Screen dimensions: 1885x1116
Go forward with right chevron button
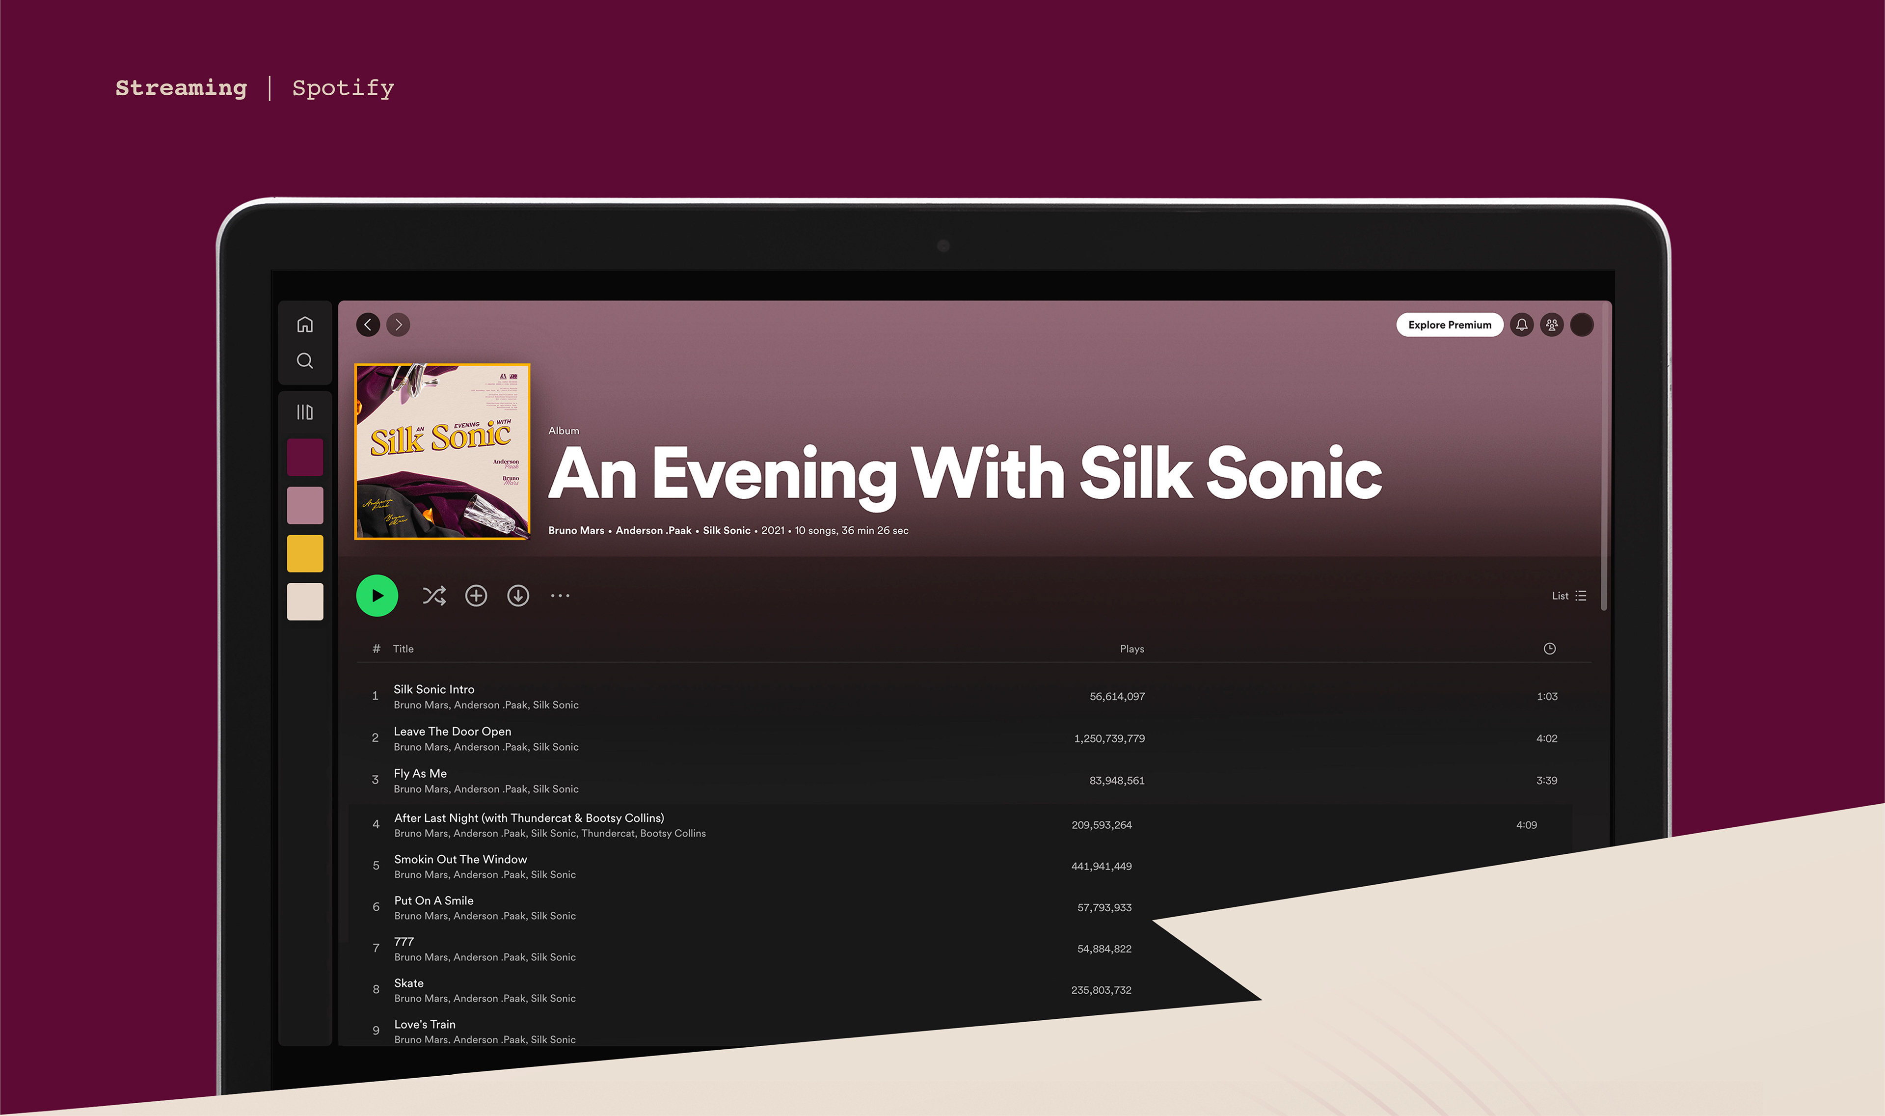(x=399, y=325)
